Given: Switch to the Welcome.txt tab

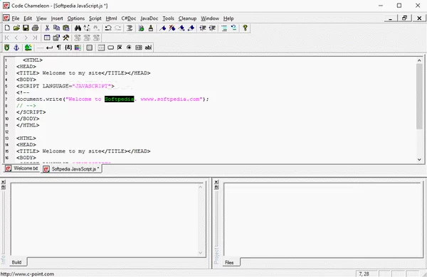Looking at the screenshot, I should tap(22, 168).
